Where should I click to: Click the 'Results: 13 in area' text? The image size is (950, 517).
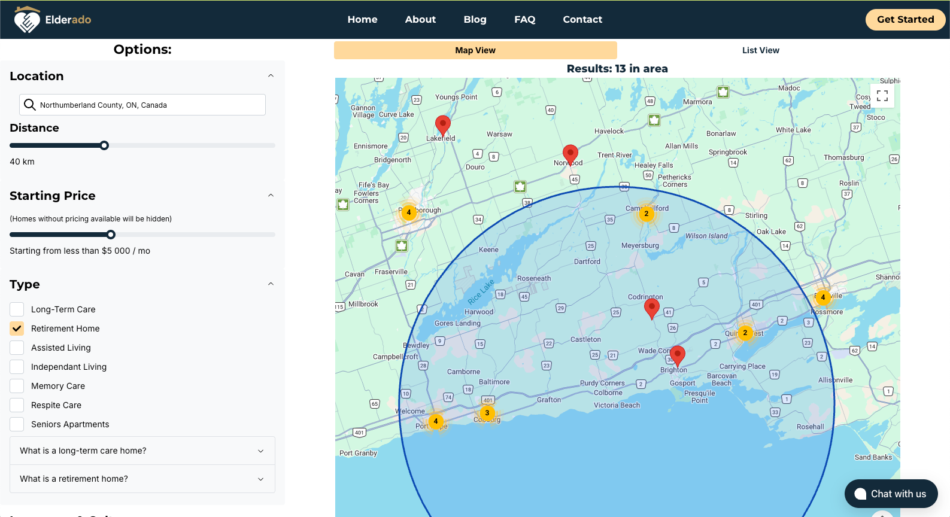tap(617, 69)
